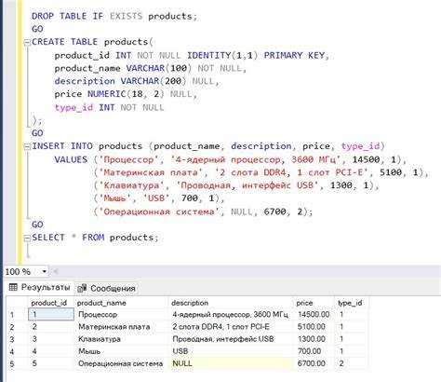
Task: Collapse the SELECT FROM products statement
Action: coord(27,238)
